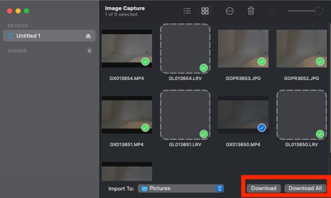This screenshot has width=331, height=198.
Task: Click the trash delete icon
Action: [251, 11]
